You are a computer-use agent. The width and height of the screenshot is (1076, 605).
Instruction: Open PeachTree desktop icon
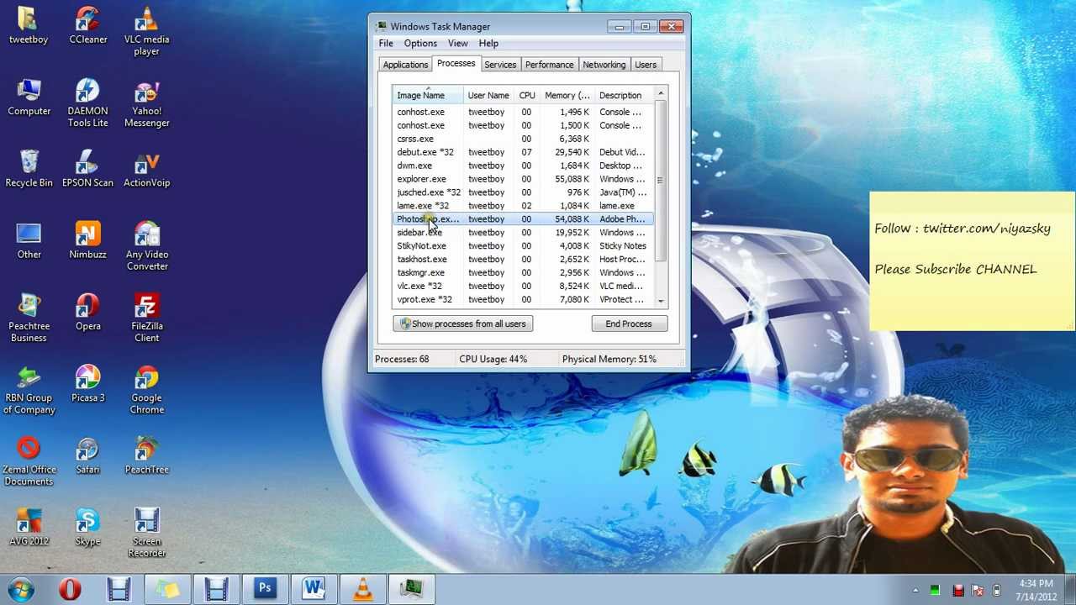click(146, 455)
